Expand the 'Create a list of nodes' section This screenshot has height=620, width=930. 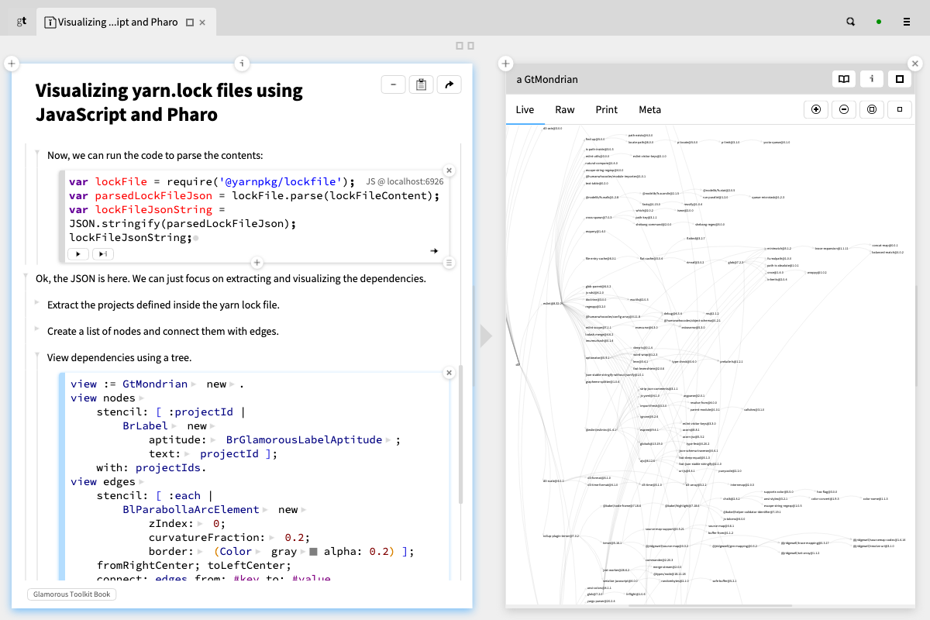click(36, 329)
